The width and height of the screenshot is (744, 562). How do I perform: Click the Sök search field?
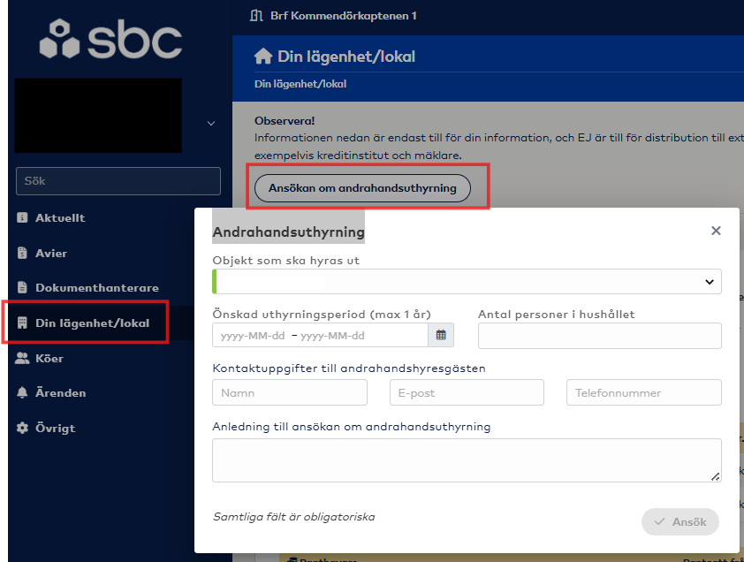tap(118, 180)
